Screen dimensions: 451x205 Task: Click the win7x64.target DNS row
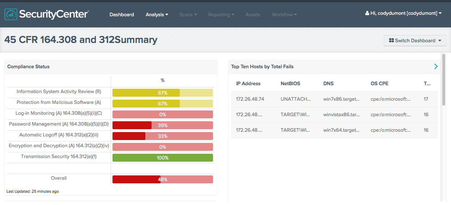click(x=335, y=130)
